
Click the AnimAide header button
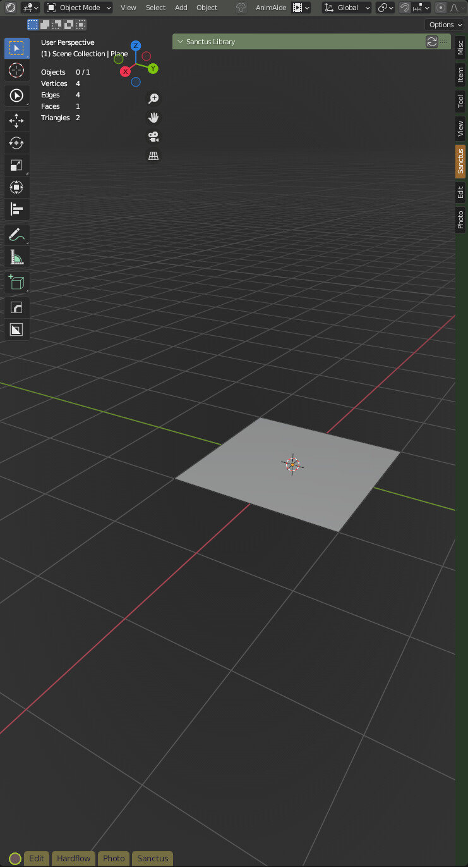tap(271, 8)
